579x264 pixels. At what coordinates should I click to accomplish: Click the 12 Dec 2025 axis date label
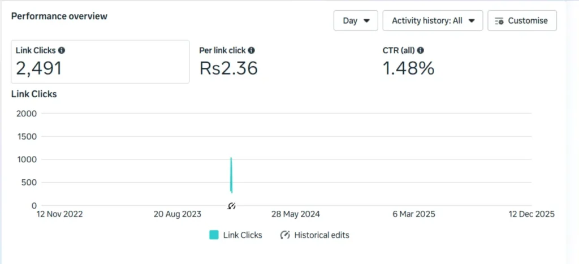tap(530, 214)
